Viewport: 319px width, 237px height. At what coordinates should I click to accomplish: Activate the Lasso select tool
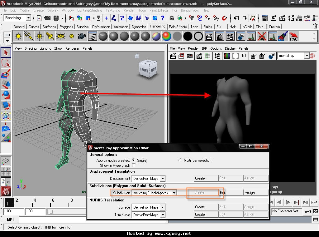[6, 63]
